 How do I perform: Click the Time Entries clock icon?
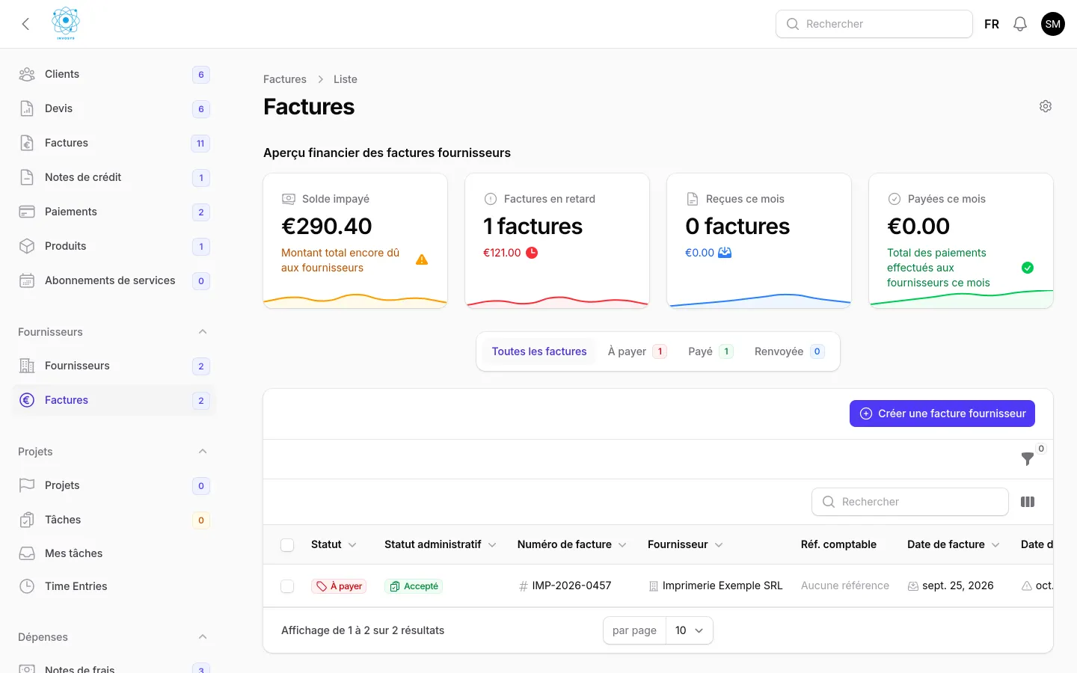tap(27, 586)
